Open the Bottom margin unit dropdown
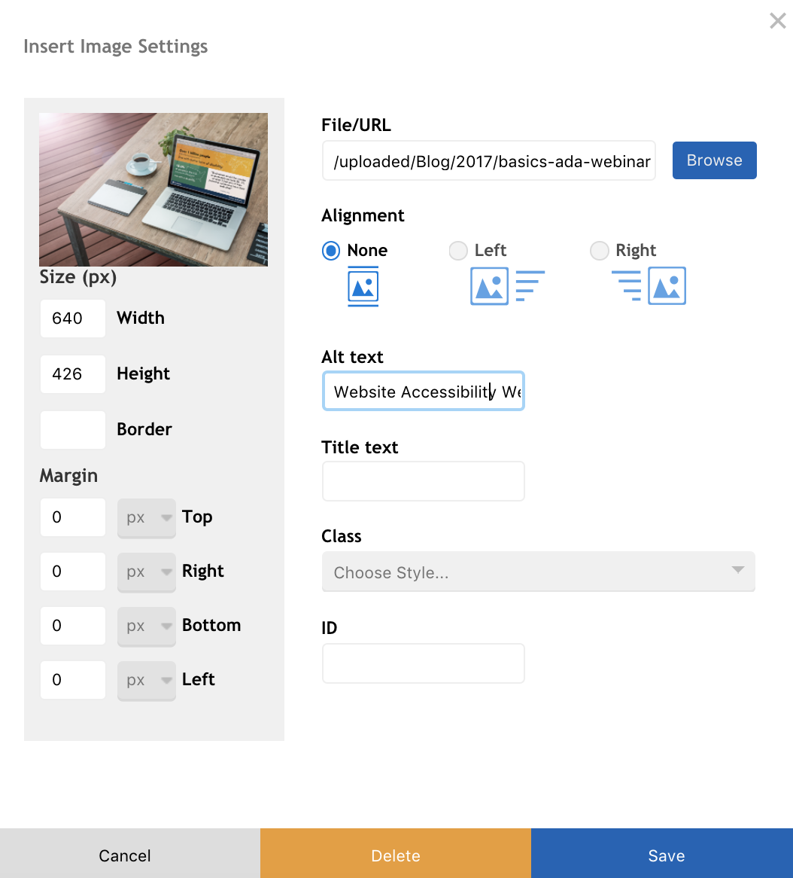This screenshot has height=878, width=793. [x=146, y=626]
